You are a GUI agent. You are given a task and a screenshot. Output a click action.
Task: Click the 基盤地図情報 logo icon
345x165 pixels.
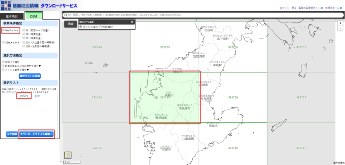tap(5, 5)
